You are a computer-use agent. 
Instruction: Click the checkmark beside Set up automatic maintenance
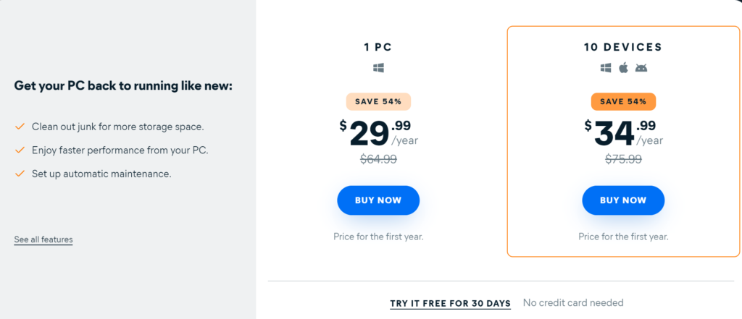[x=20, y=174]
